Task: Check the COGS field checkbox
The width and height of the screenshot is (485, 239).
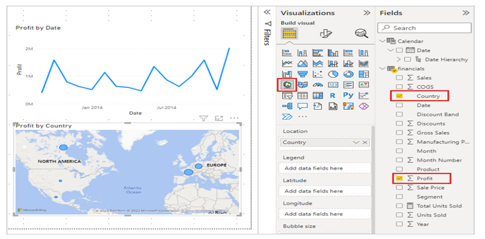Action: (x=399, y=87)
